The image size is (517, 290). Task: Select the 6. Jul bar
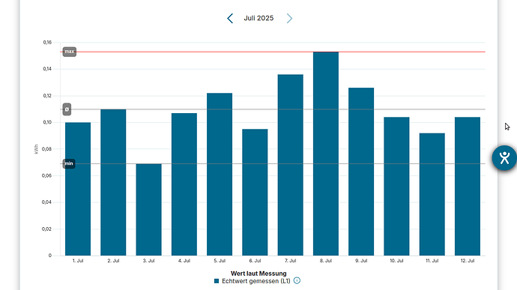coord(255,193)
